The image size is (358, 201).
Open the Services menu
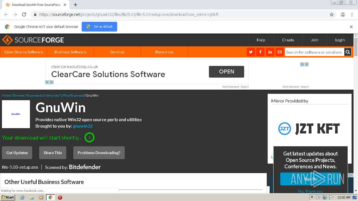117,52
